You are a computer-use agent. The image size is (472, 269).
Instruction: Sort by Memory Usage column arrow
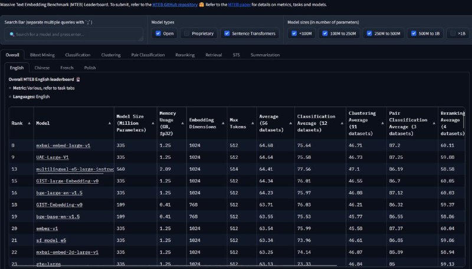pos(182,124)
